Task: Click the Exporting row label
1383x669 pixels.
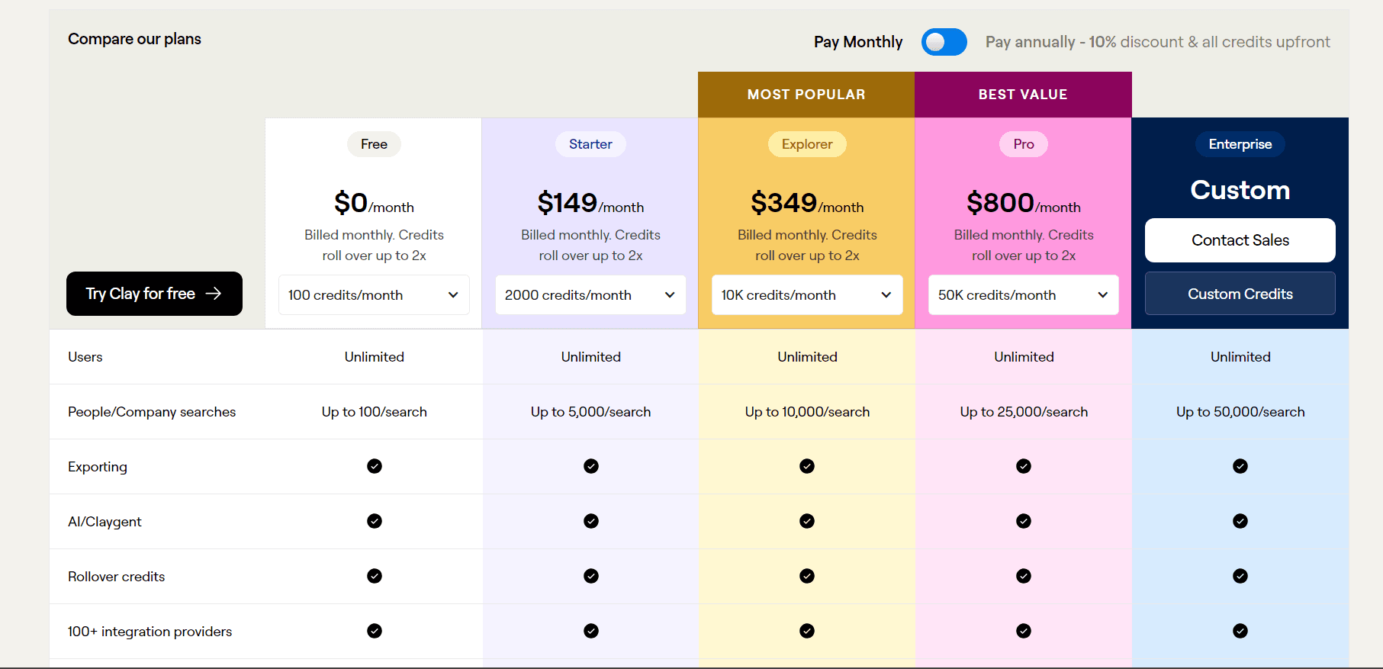Action: [x=98, y=467]
